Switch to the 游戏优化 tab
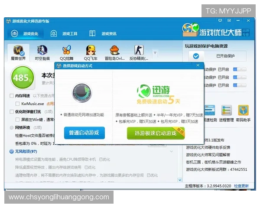 [25, 34]
